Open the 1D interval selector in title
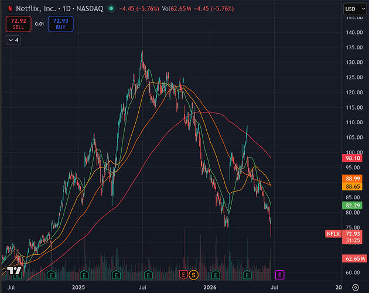 coord(66,9)
